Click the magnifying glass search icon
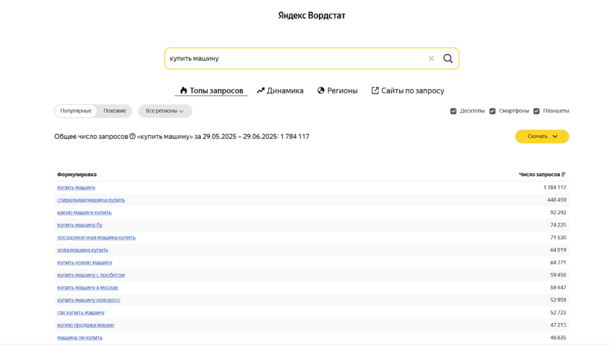The image size is (610, 348). pos(448,59)
